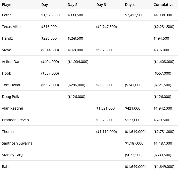This screenshot has width=178, height=171.
Task: Select the Doug Polk player cell
Action: 10,97
